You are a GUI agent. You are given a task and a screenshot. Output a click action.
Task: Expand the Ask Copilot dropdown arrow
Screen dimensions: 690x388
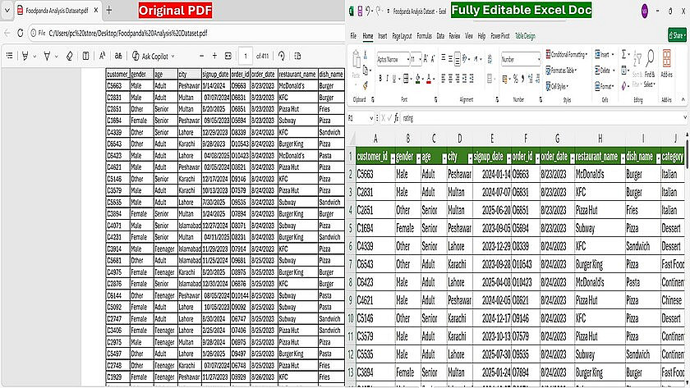coord(173,57)
